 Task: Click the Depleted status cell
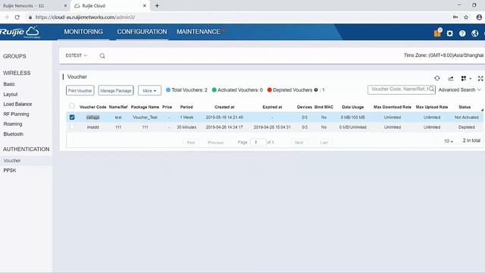click(467, 127)
